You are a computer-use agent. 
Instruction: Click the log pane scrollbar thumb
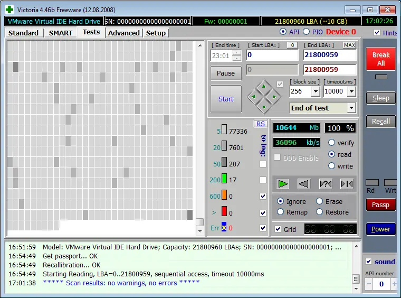[356, 279]
